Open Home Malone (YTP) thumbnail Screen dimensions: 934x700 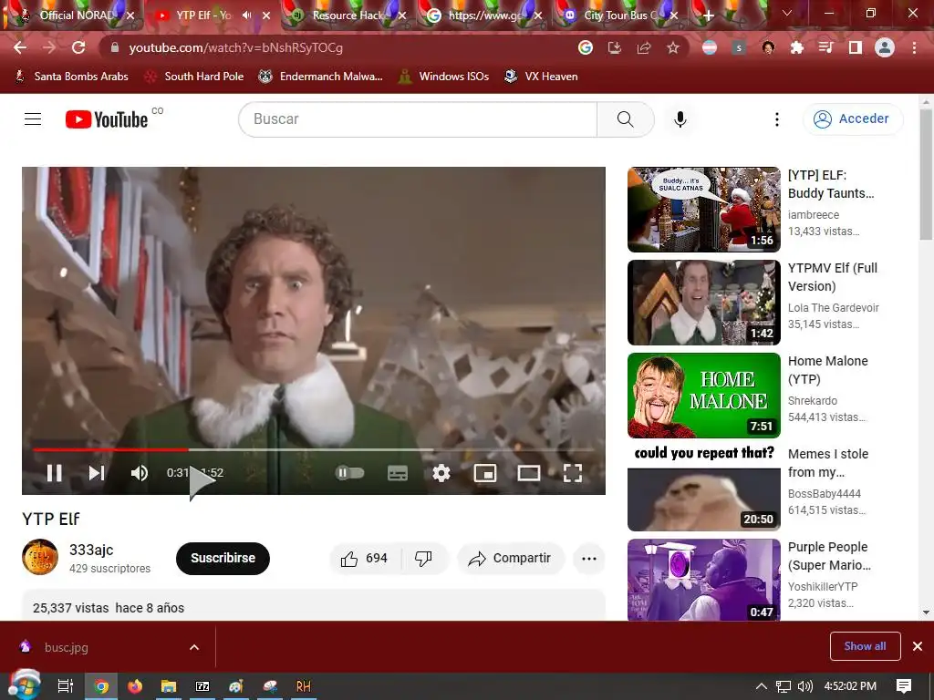703,396
